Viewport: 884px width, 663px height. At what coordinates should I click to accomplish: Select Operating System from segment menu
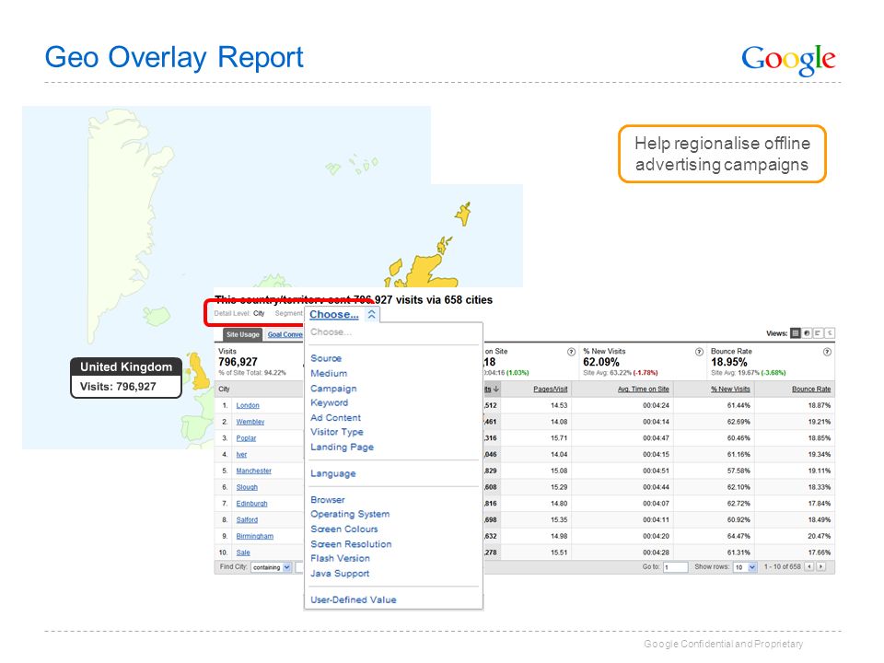350,514
